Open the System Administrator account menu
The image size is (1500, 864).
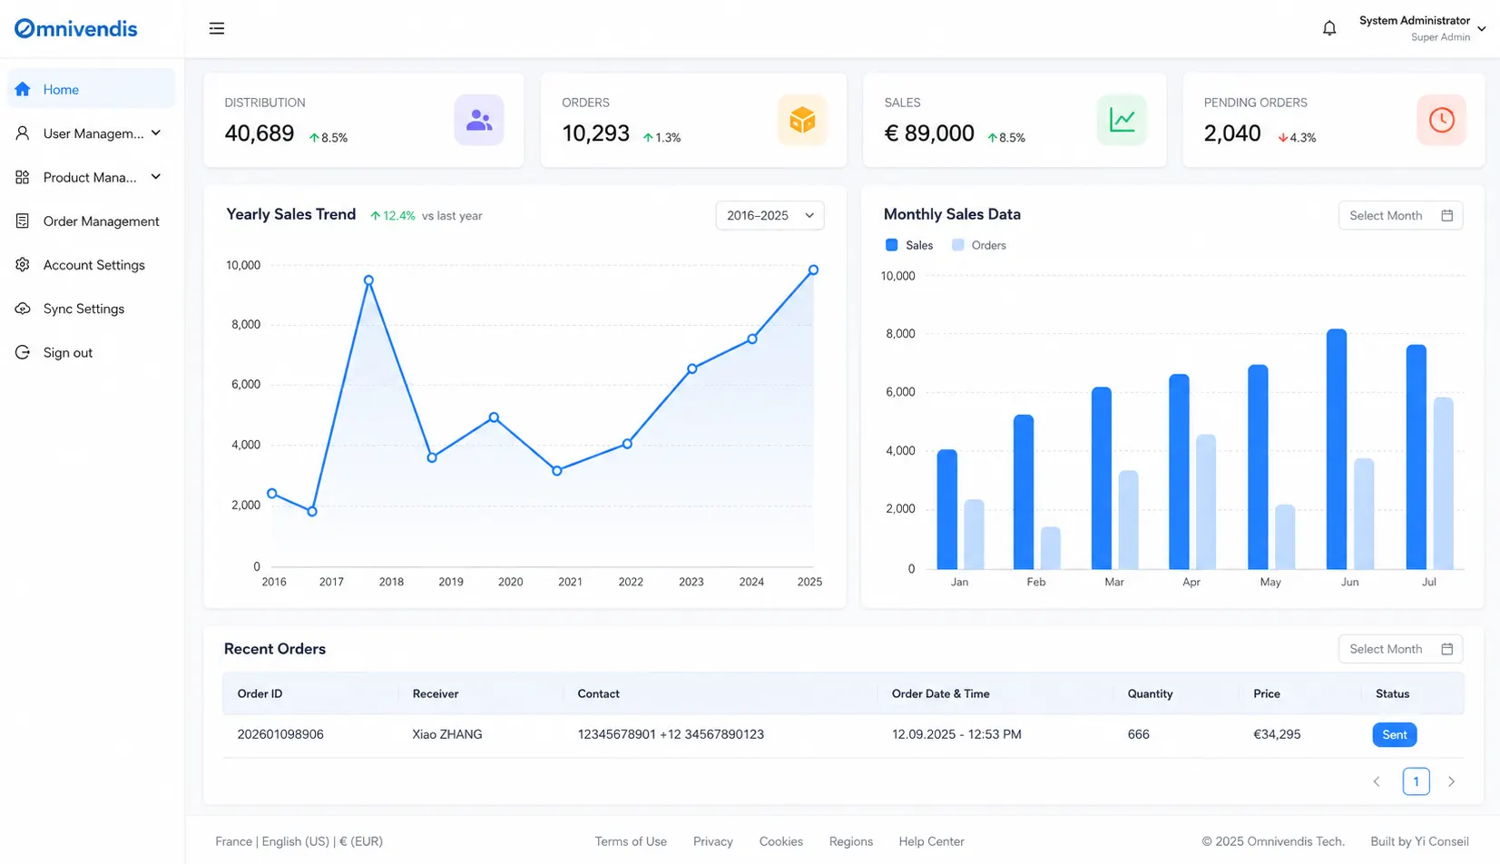tap(1421, 28)
